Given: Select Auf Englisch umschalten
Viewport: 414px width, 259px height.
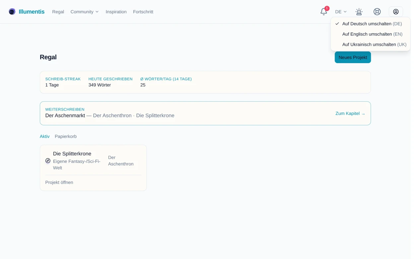Looking at the screenshot, I should coord(371,34).
